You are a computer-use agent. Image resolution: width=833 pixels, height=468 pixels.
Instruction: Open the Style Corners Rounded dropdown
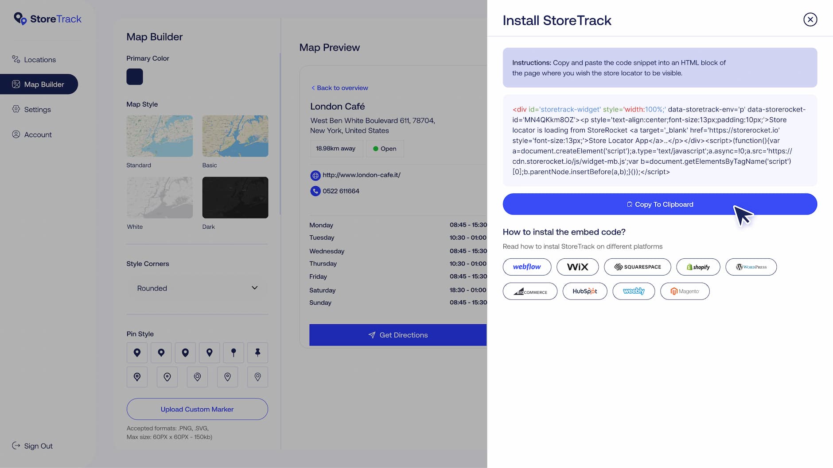coord(197,288)
